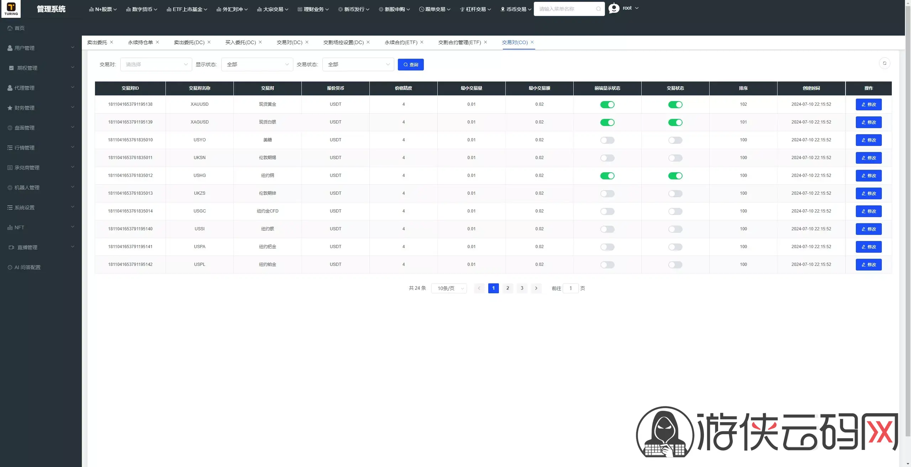Click the 代理管理 sidebar icon

10,88
